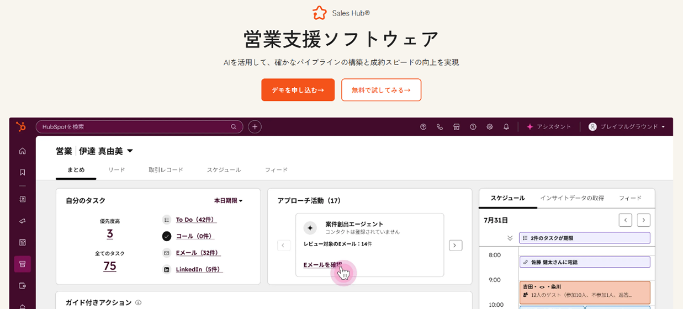Image resolution: width=683 pixels, height=309 pixels.
Task: Open the marketplace storefront icon
Action: tap(457, 127)
